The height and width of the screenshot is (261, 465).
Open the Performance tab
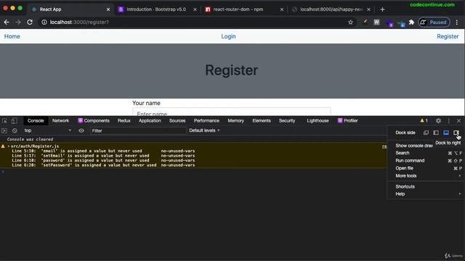pos(206,121)
